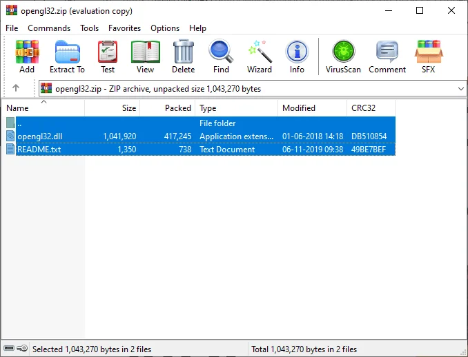Screen dimensions: 468x357
Task: Click 'Selected 1,043,270 bytes in 2 files' status
Action: point(92,349)
